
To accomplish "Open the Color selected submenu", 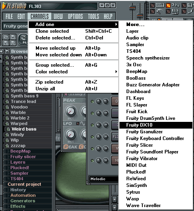I will (x=74, y=72).
